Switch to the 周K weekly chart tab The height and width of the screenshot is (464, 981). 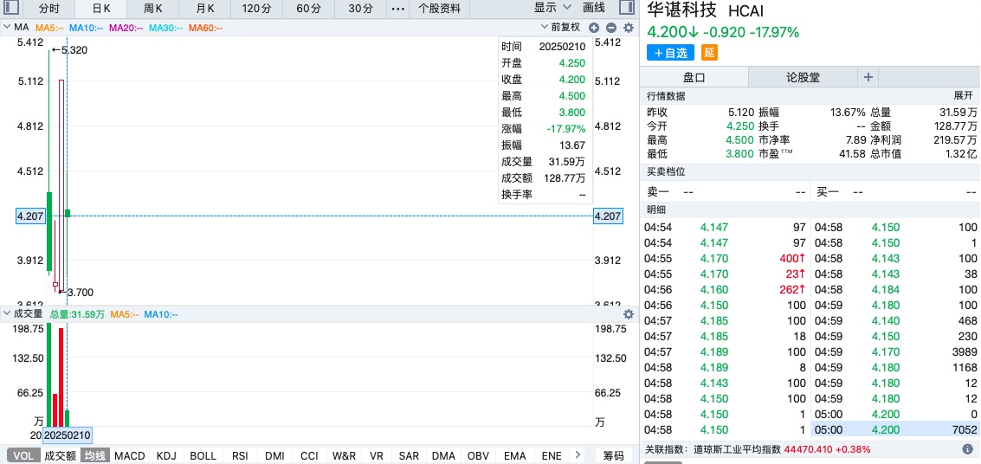pos(153,8)
